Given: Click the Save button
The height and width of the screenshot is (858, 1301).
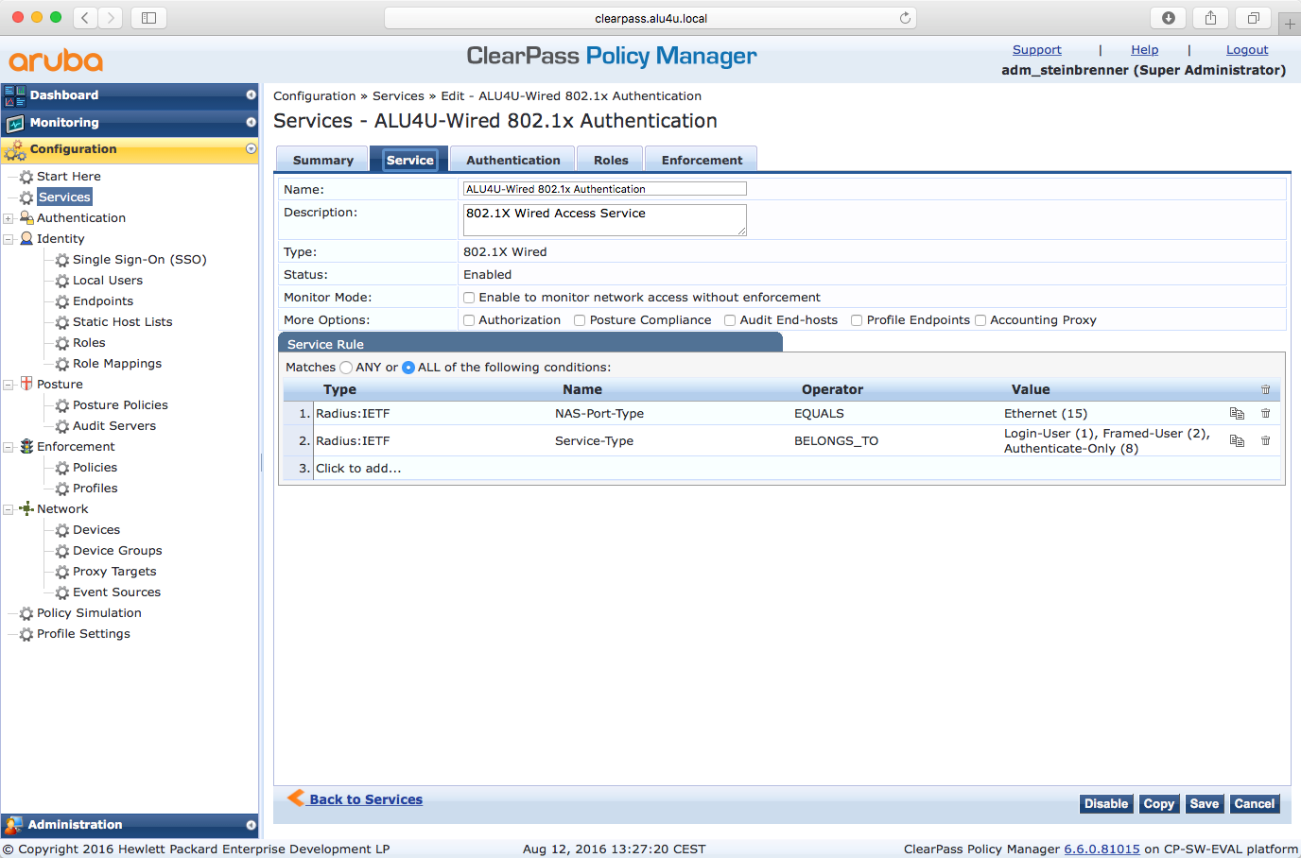Looking at the screenshot, I should pos(1204,803).
